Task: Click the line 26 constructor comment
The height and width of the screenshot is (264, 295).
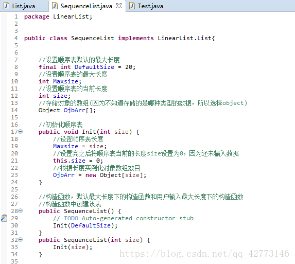Action: pyautogui.click(x=141, y=197)
